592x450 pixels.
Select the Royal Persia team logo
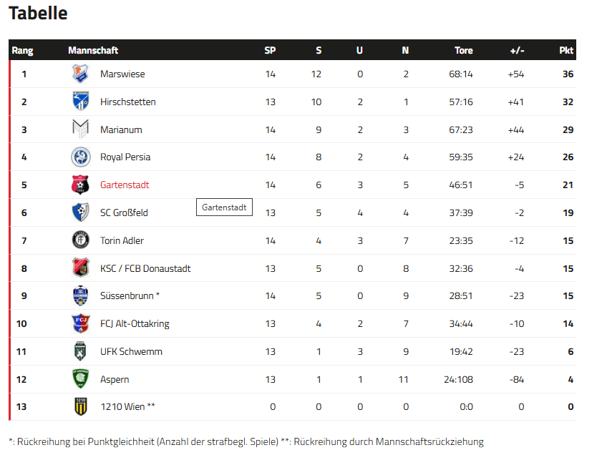[x=80, y=157]
